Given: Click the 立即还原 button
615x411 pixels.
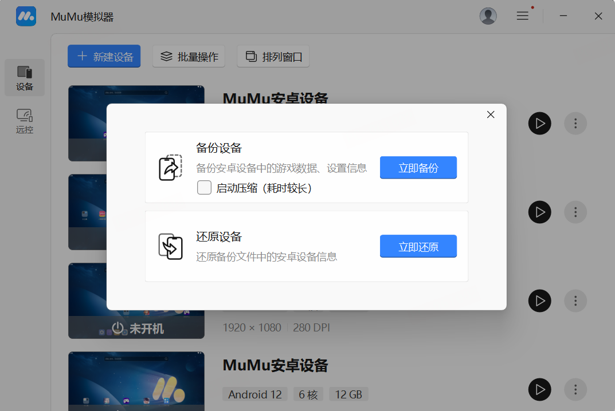Looking at the screenshot, I should 418,246.
